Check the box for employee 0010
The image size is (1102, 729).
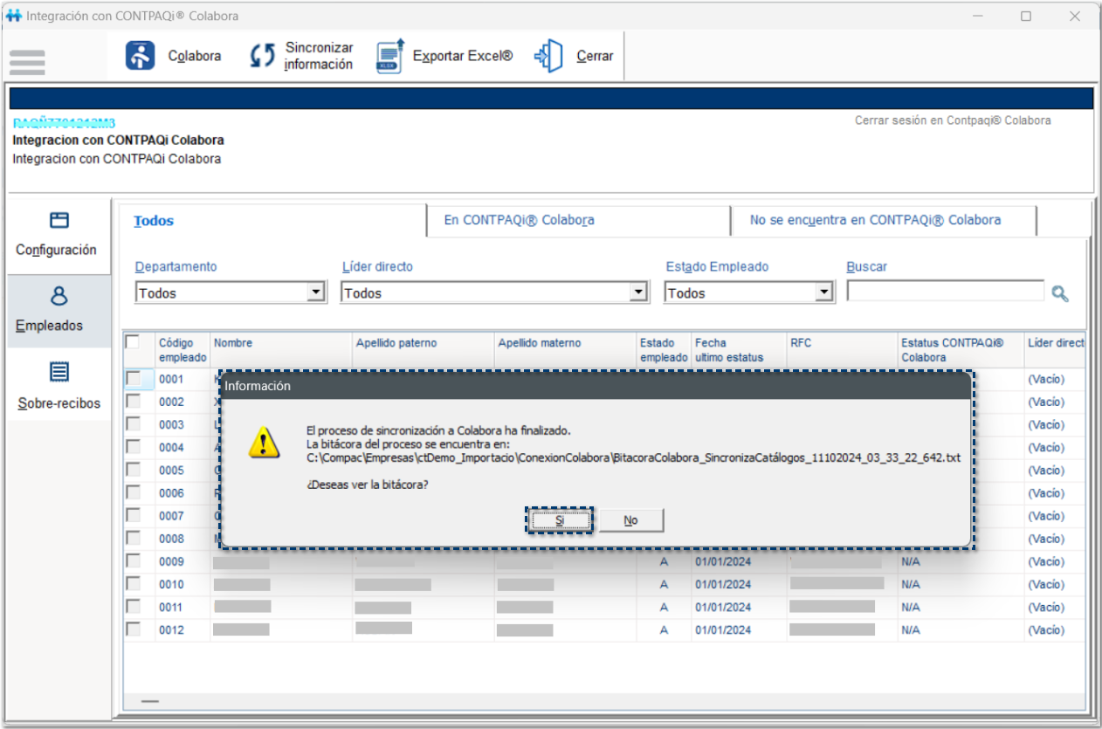[x=134, y=584]
